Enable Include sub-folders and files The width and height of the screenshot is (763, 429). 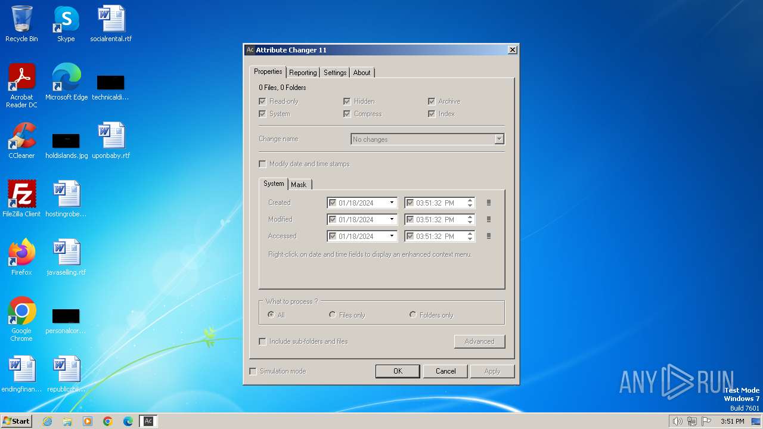click(262, 341)
